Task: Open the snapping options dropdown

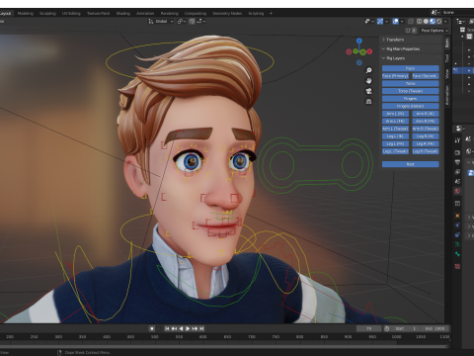Action: [201, 21]
